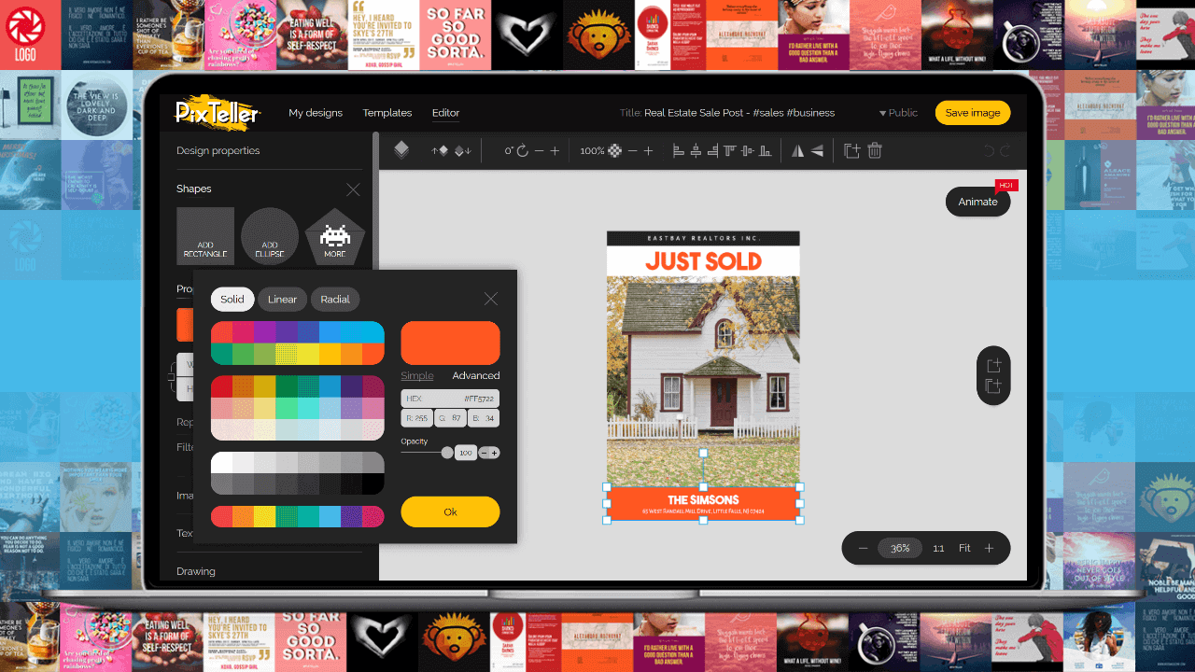This screenshot has height=672, width=1195.
Task: Close the Shapes panel
Action: (353, 189)
